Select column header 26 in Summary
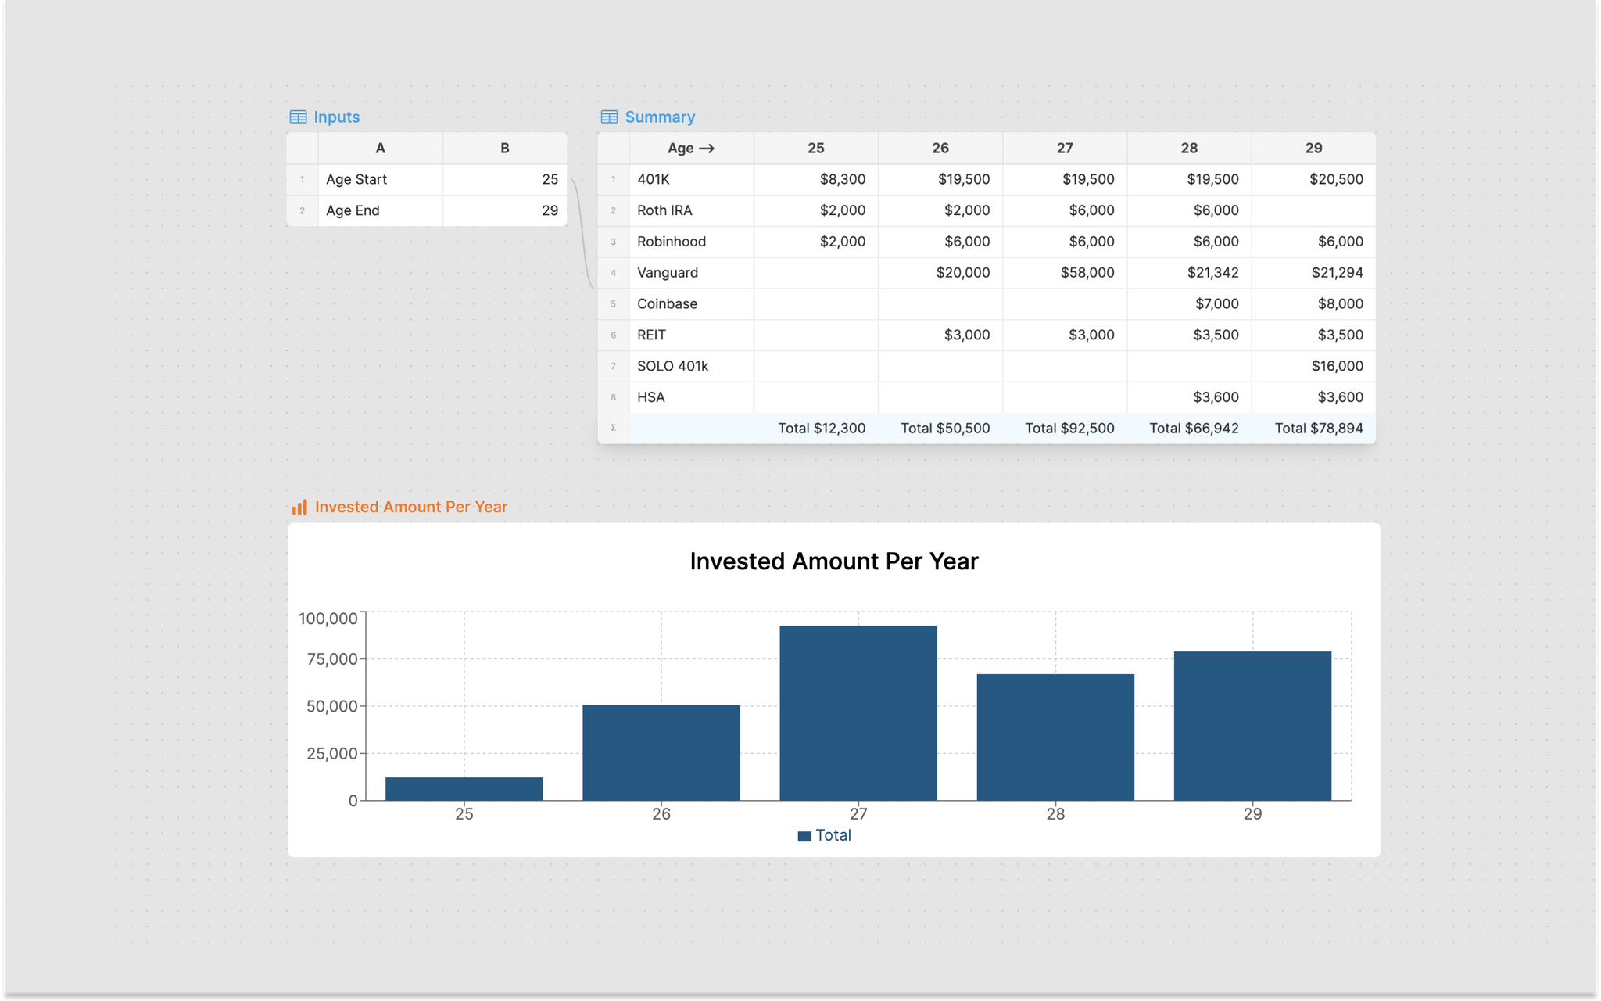The height and width of the screenshot is (1001, 1601). (940, 148)
